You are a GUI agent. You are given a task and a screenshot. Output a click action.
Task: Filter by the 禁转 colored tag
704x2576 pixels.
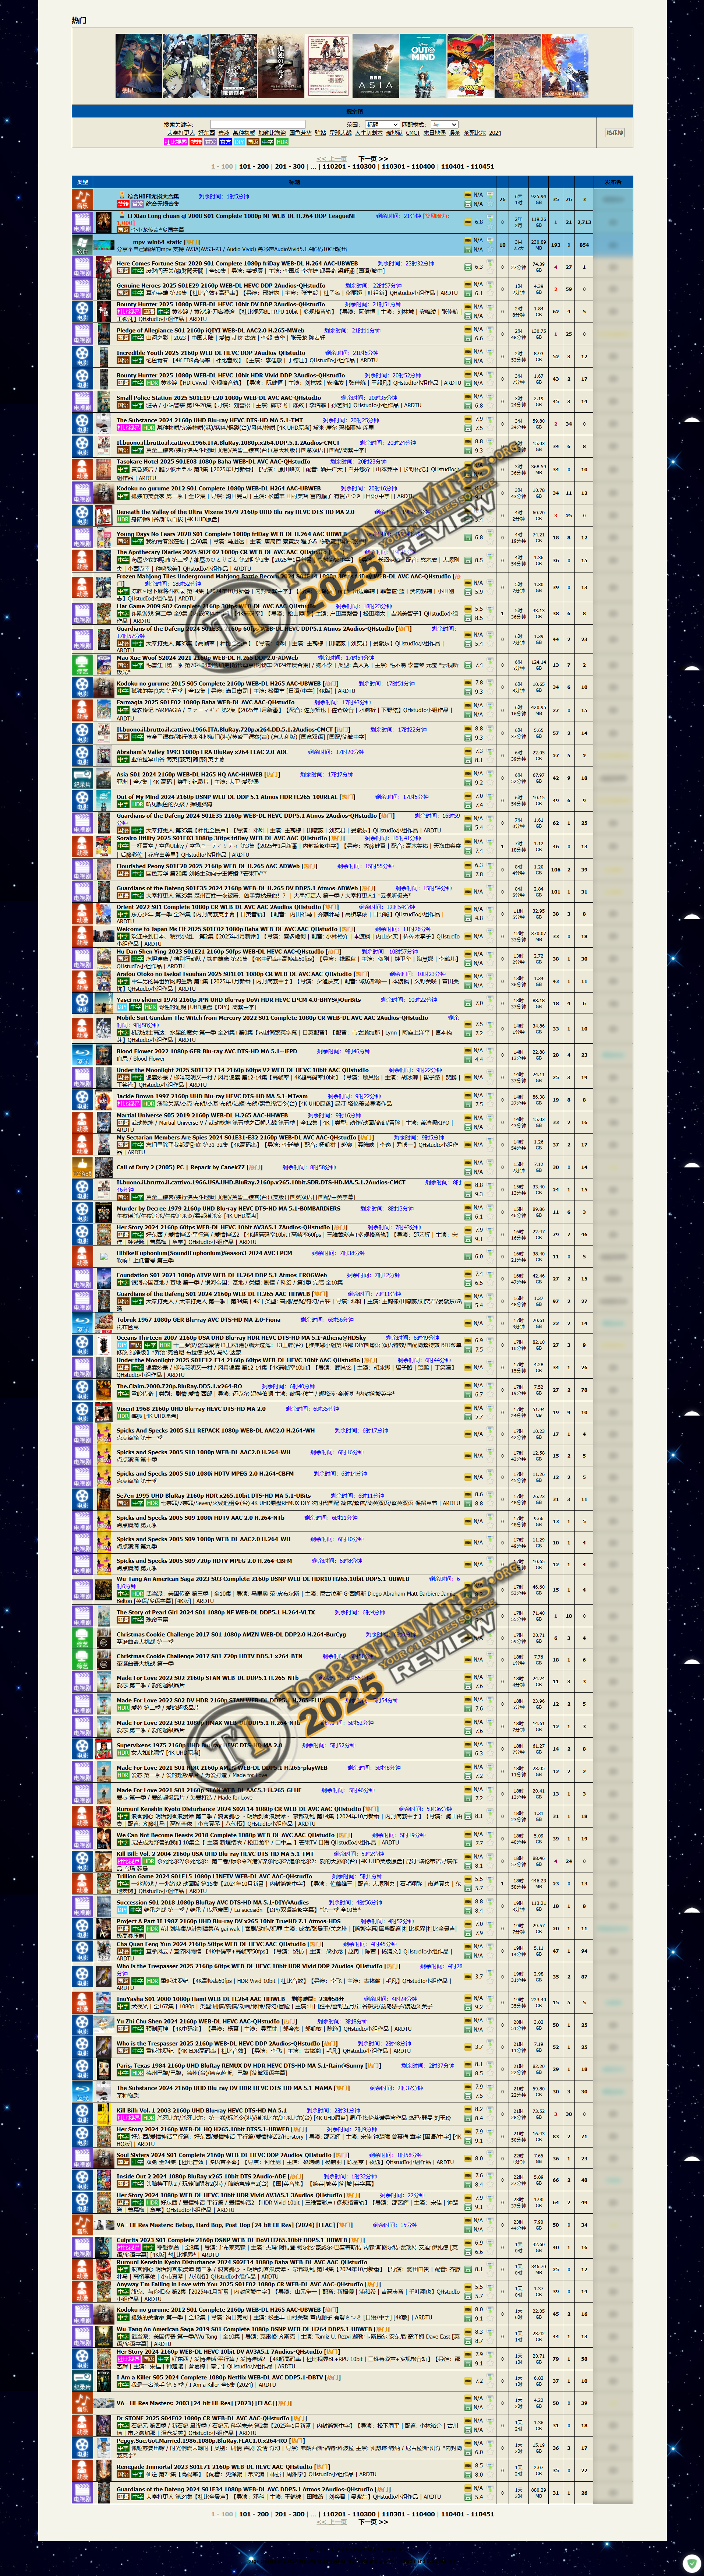196,142
